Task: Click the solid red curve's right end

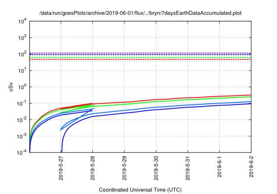Action: [249, 95]
